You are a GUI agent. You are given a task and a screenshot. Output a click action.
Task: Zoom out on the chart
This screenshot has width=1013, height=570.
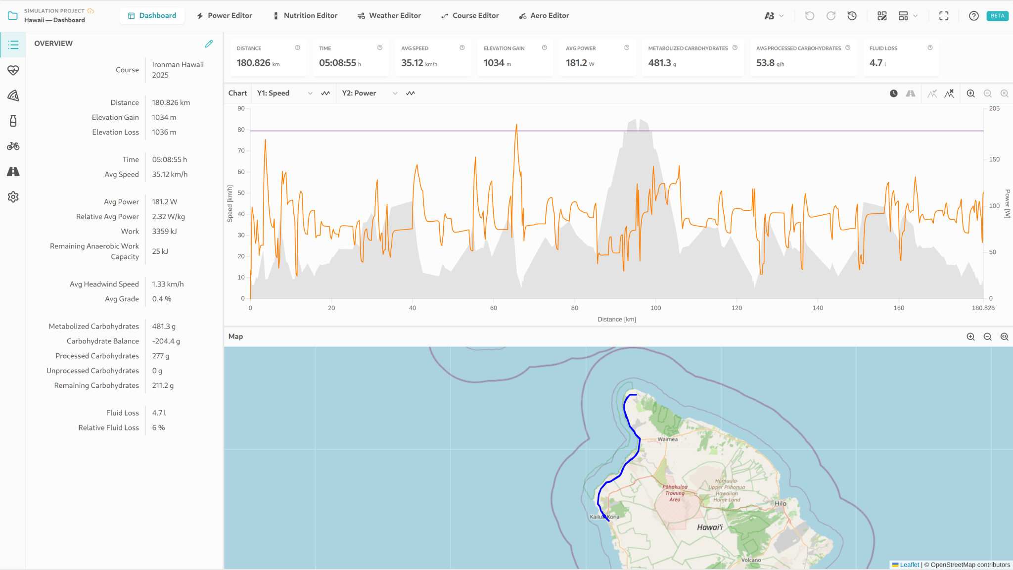(988, 94)
